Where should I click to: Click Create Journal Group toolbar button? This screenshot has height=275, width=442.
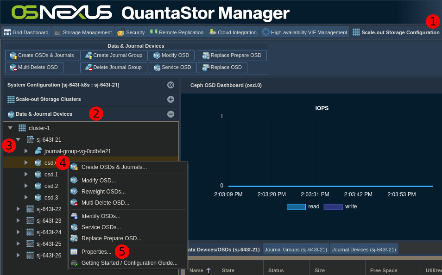114,56
